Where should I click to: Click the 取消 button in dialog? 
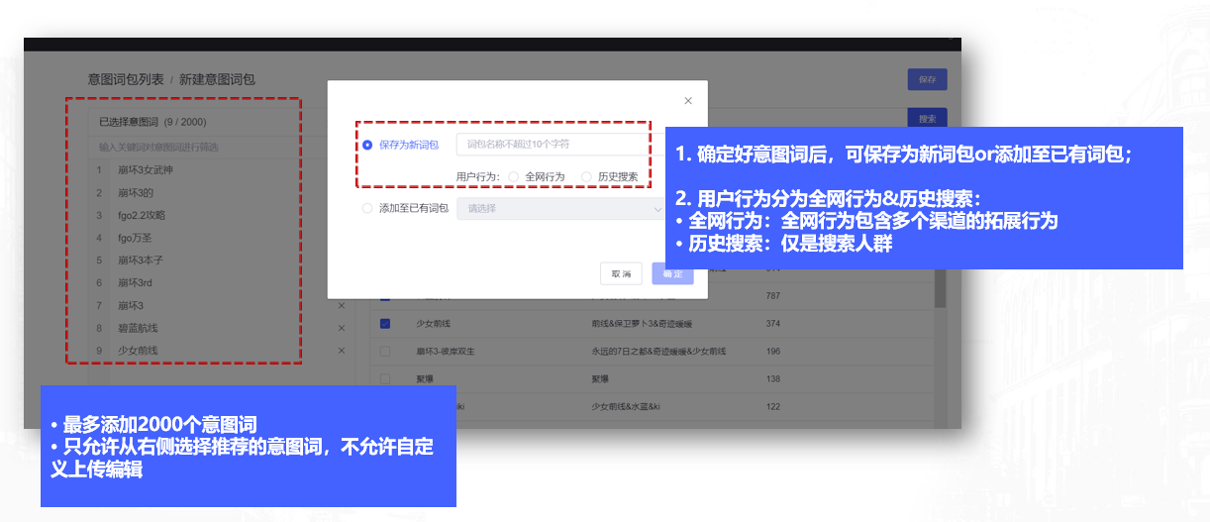point(621,273)
